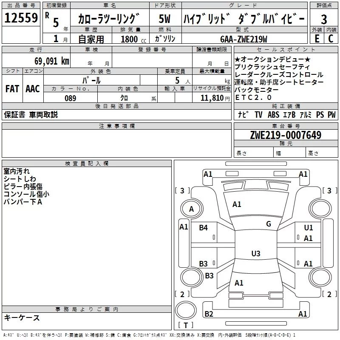The width and height of the screenshot is (340, 340).
Task: Click the inspector note ピラー内張傷
Action: point(23,186)
